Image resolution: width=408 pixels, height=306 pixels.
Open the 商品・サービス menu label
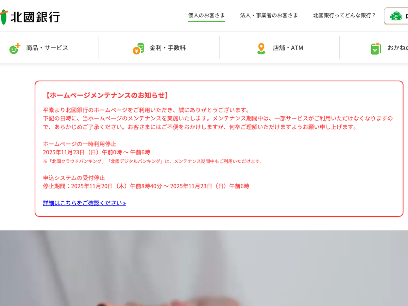pyautogui.click(x=47, y=48)
